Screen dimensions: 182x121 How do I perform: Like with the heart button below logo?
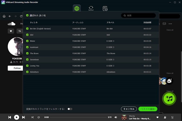[11, 31]
